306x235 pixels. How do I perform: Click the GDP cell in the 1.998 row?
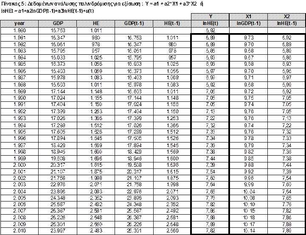58,152
